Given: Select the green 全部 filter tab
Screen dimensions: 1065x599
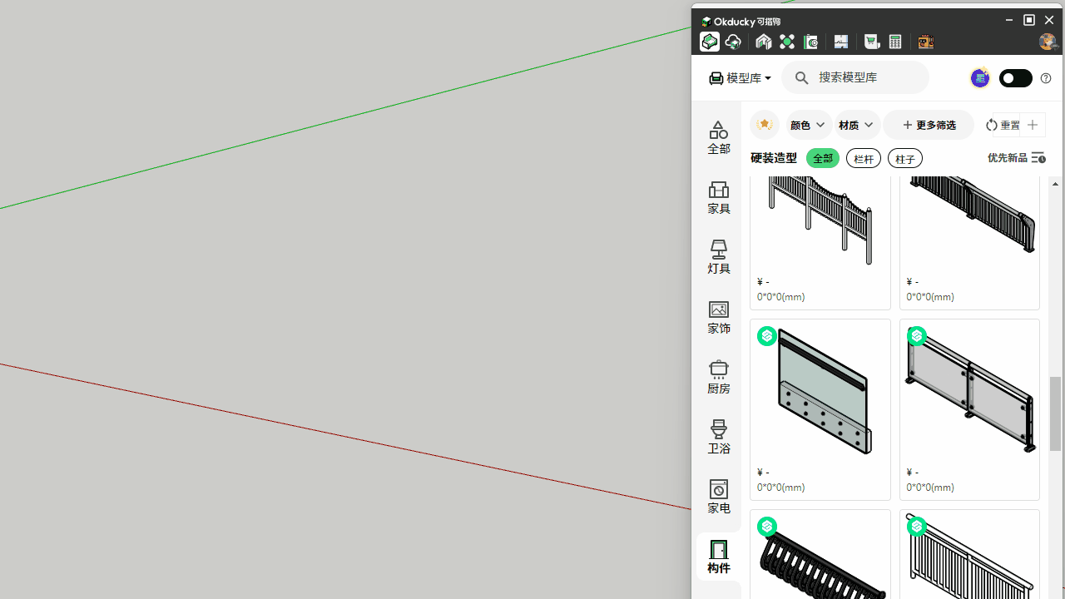Looking at the screenshot, I should (x=823, y=158).
